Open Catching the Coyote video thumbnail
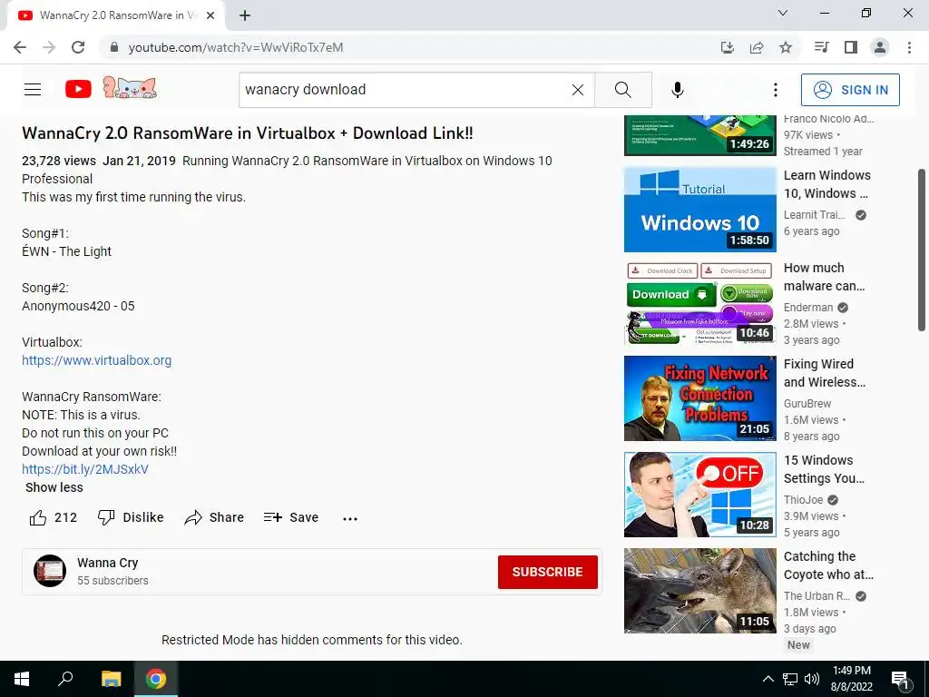This screenshot has height=697, width=929. tap(699, 590)
